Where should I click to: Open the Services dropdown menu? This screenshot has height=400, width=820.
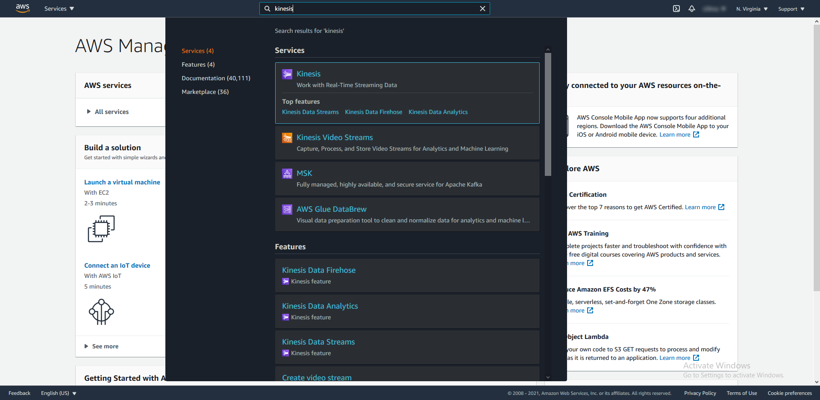point(59,9)
